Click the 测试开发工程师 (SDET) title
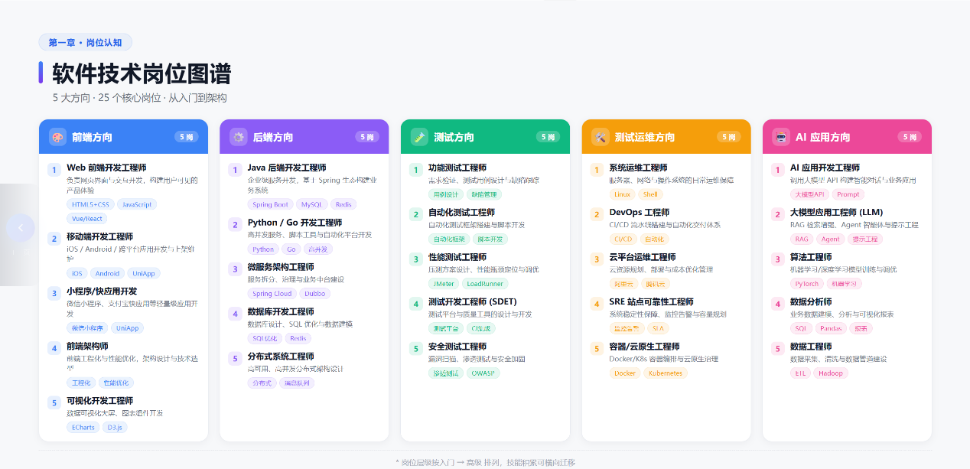Viewport: 970px width, 469px height. pyautogui.click(x=473, y=302)
